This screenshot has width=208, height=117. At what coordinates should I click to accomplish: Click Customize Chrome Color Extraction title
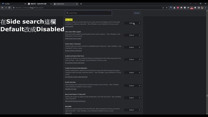76,68
